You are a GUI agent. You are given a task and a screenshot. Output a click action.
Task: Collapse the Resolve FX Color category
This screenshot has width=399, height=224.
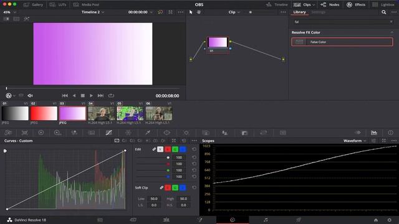tap(392, 32)
